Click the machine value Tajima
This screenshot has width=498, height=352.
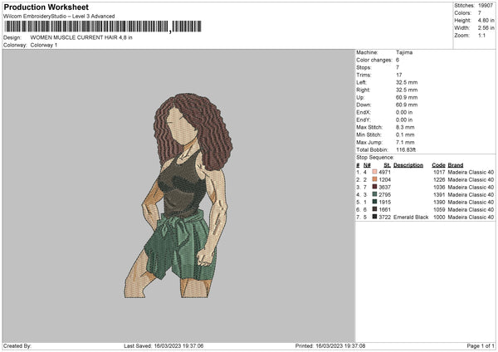pyautogui.click(x=404, y=52)
